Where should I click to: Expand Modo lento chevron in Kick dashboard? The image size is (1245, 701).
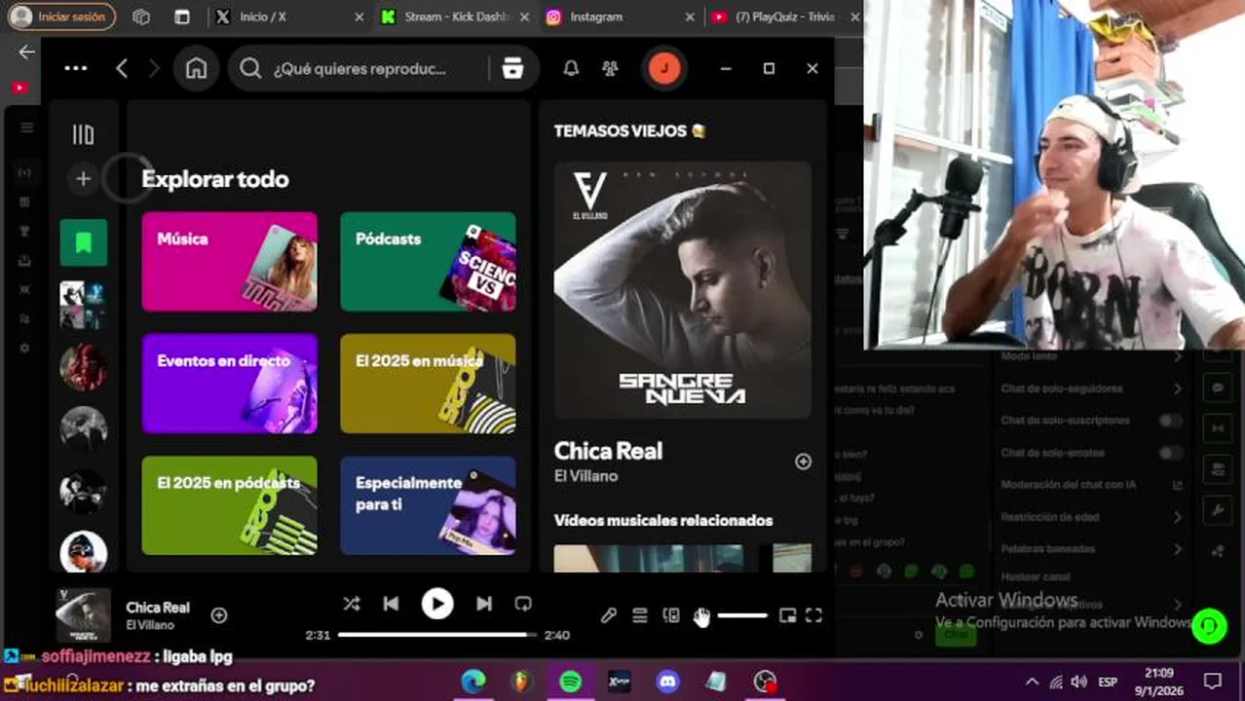pos(1178,356)
